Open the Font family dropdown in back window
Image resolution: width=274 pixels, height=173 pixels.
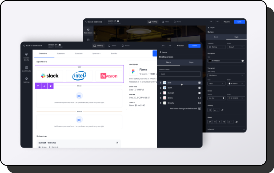click(x=226, y=75)
